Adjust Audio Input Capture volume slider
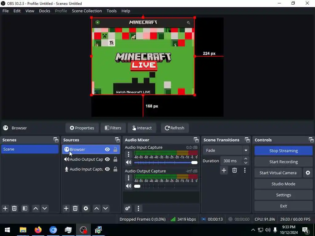Viewport: 315px width, 236px height. pyautogui.click(x=166, y=162)
